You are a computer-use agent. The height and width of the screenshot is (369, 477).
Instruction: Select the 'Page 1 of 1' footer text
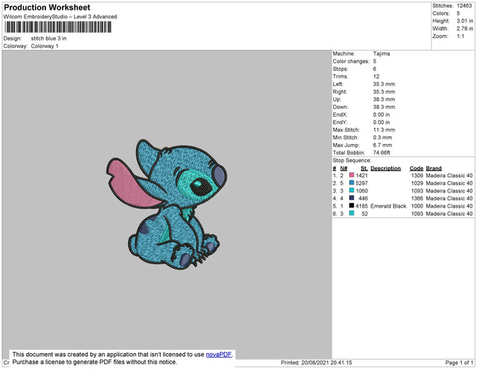(460, 363)
